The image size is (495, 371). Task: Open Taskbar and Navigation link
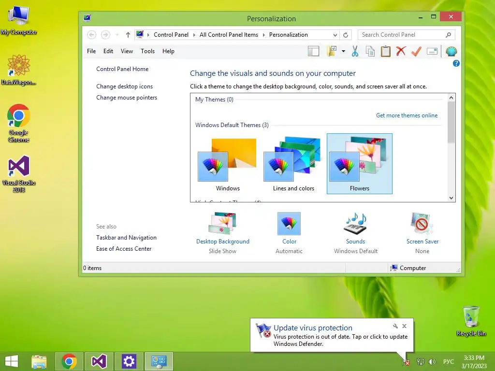tap(126, 238)
